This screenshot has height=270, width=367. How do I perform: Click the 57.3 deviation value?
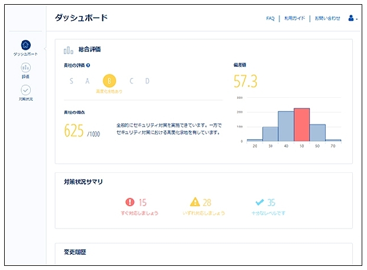(x=245, y=81)
